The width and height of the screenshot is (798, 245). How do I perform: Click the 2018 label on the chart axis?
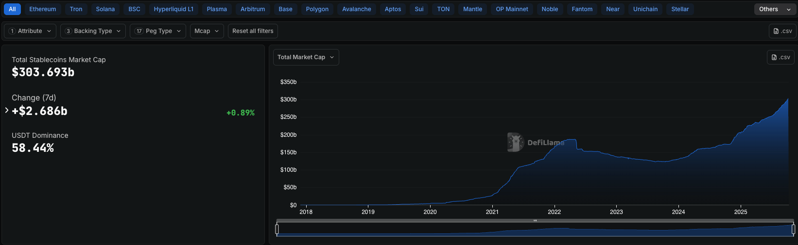[306, 212]
